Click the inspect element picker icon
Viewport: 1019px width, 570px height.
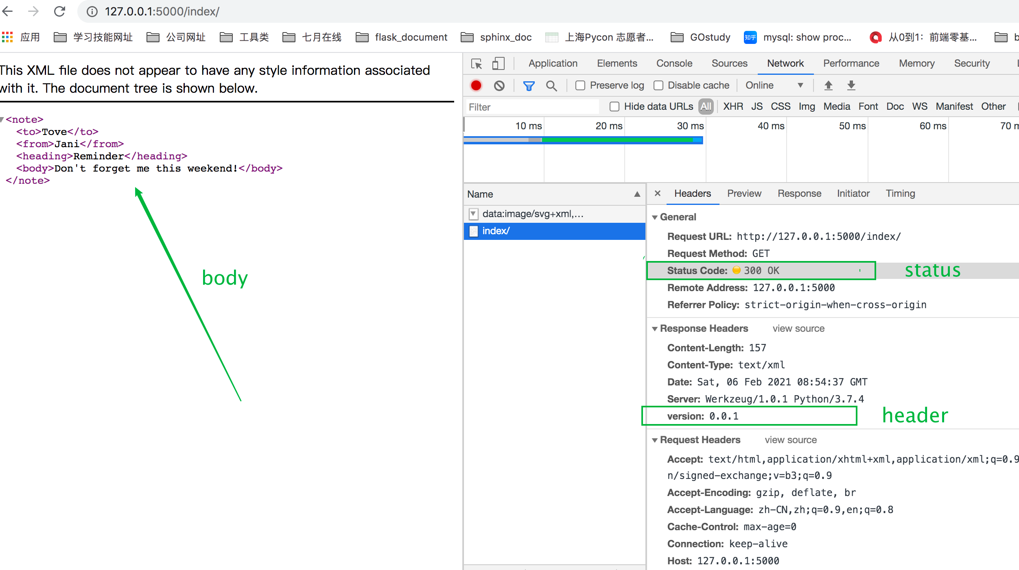pos(476,64)
